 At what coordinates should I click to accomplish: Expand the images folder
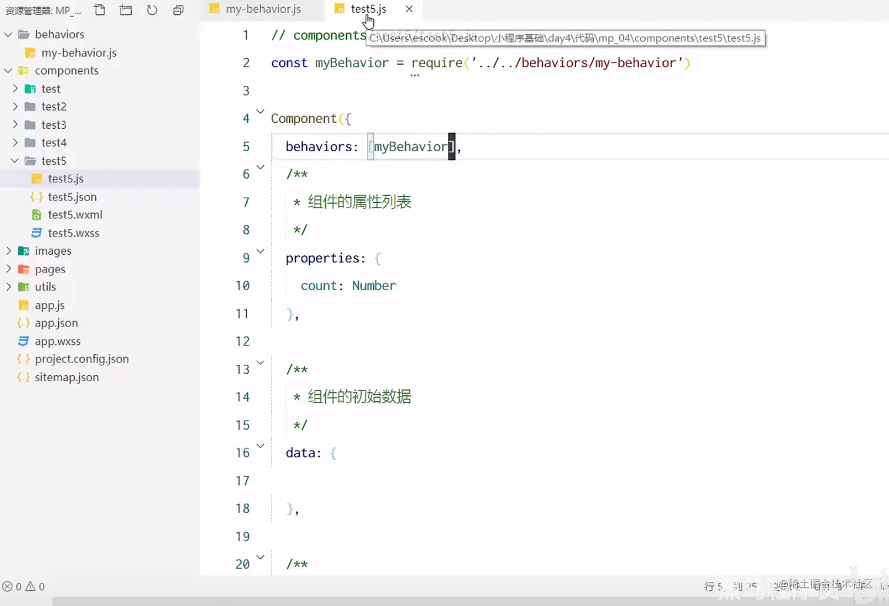point(8,251)
